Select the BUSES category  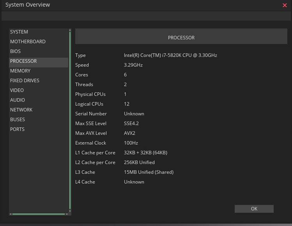pyautogui.click(x=39, y=120)
